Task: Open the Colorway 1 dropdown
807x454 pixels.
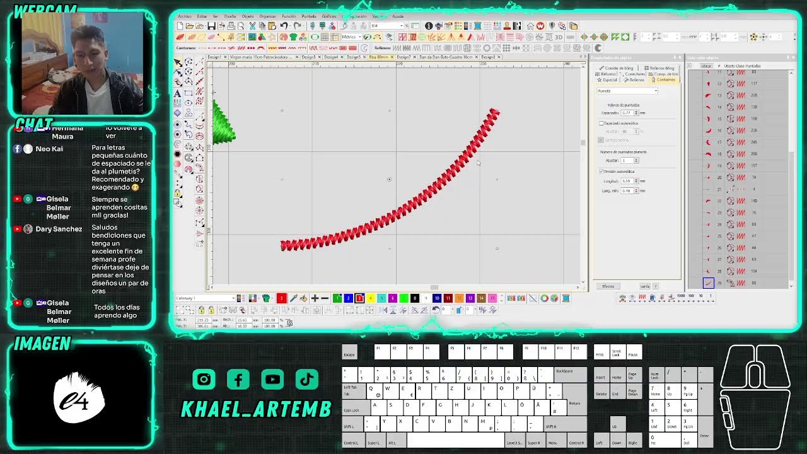Action: [206, 298]
